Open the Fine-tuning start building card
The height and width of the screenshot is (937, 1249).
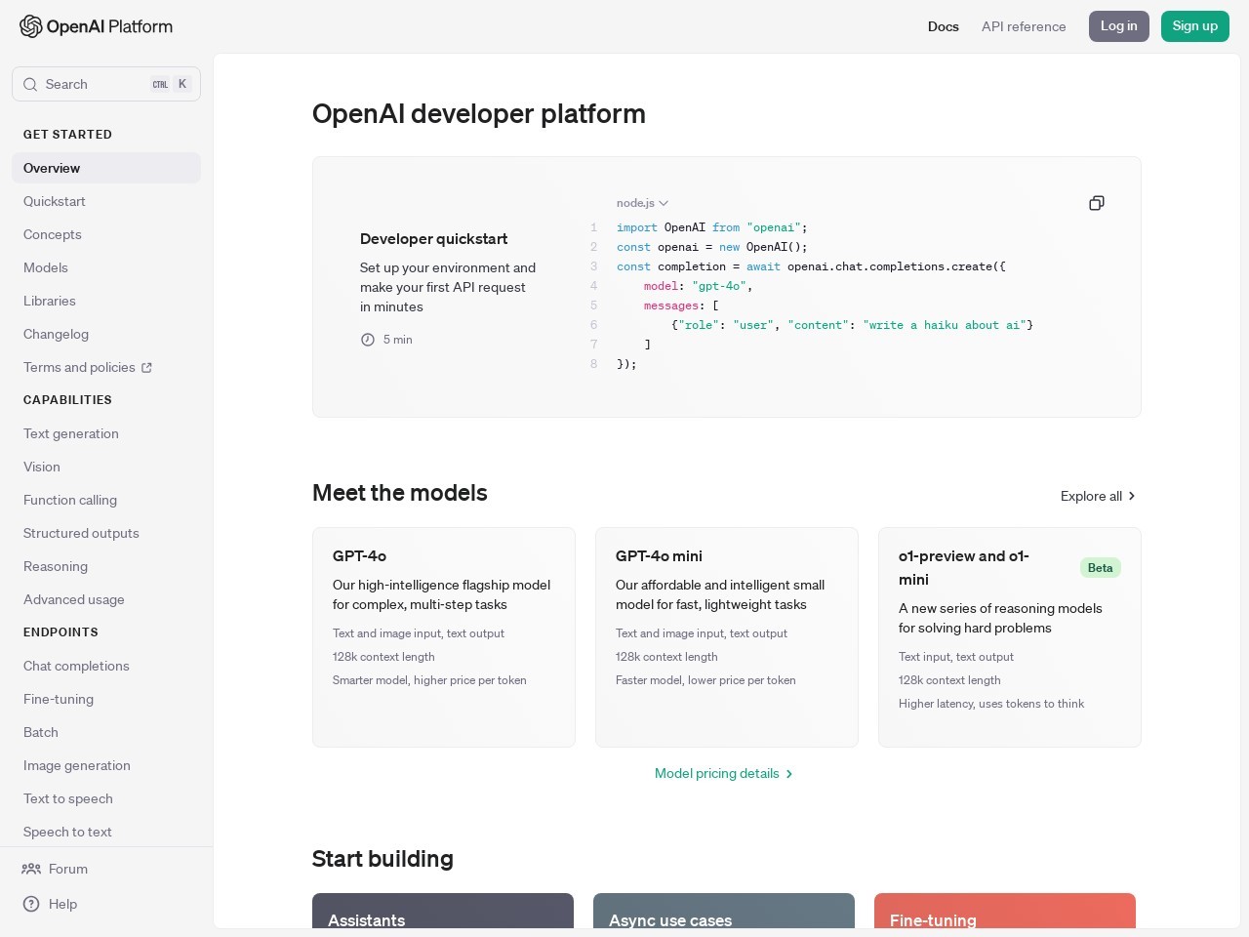[1005, 911]
